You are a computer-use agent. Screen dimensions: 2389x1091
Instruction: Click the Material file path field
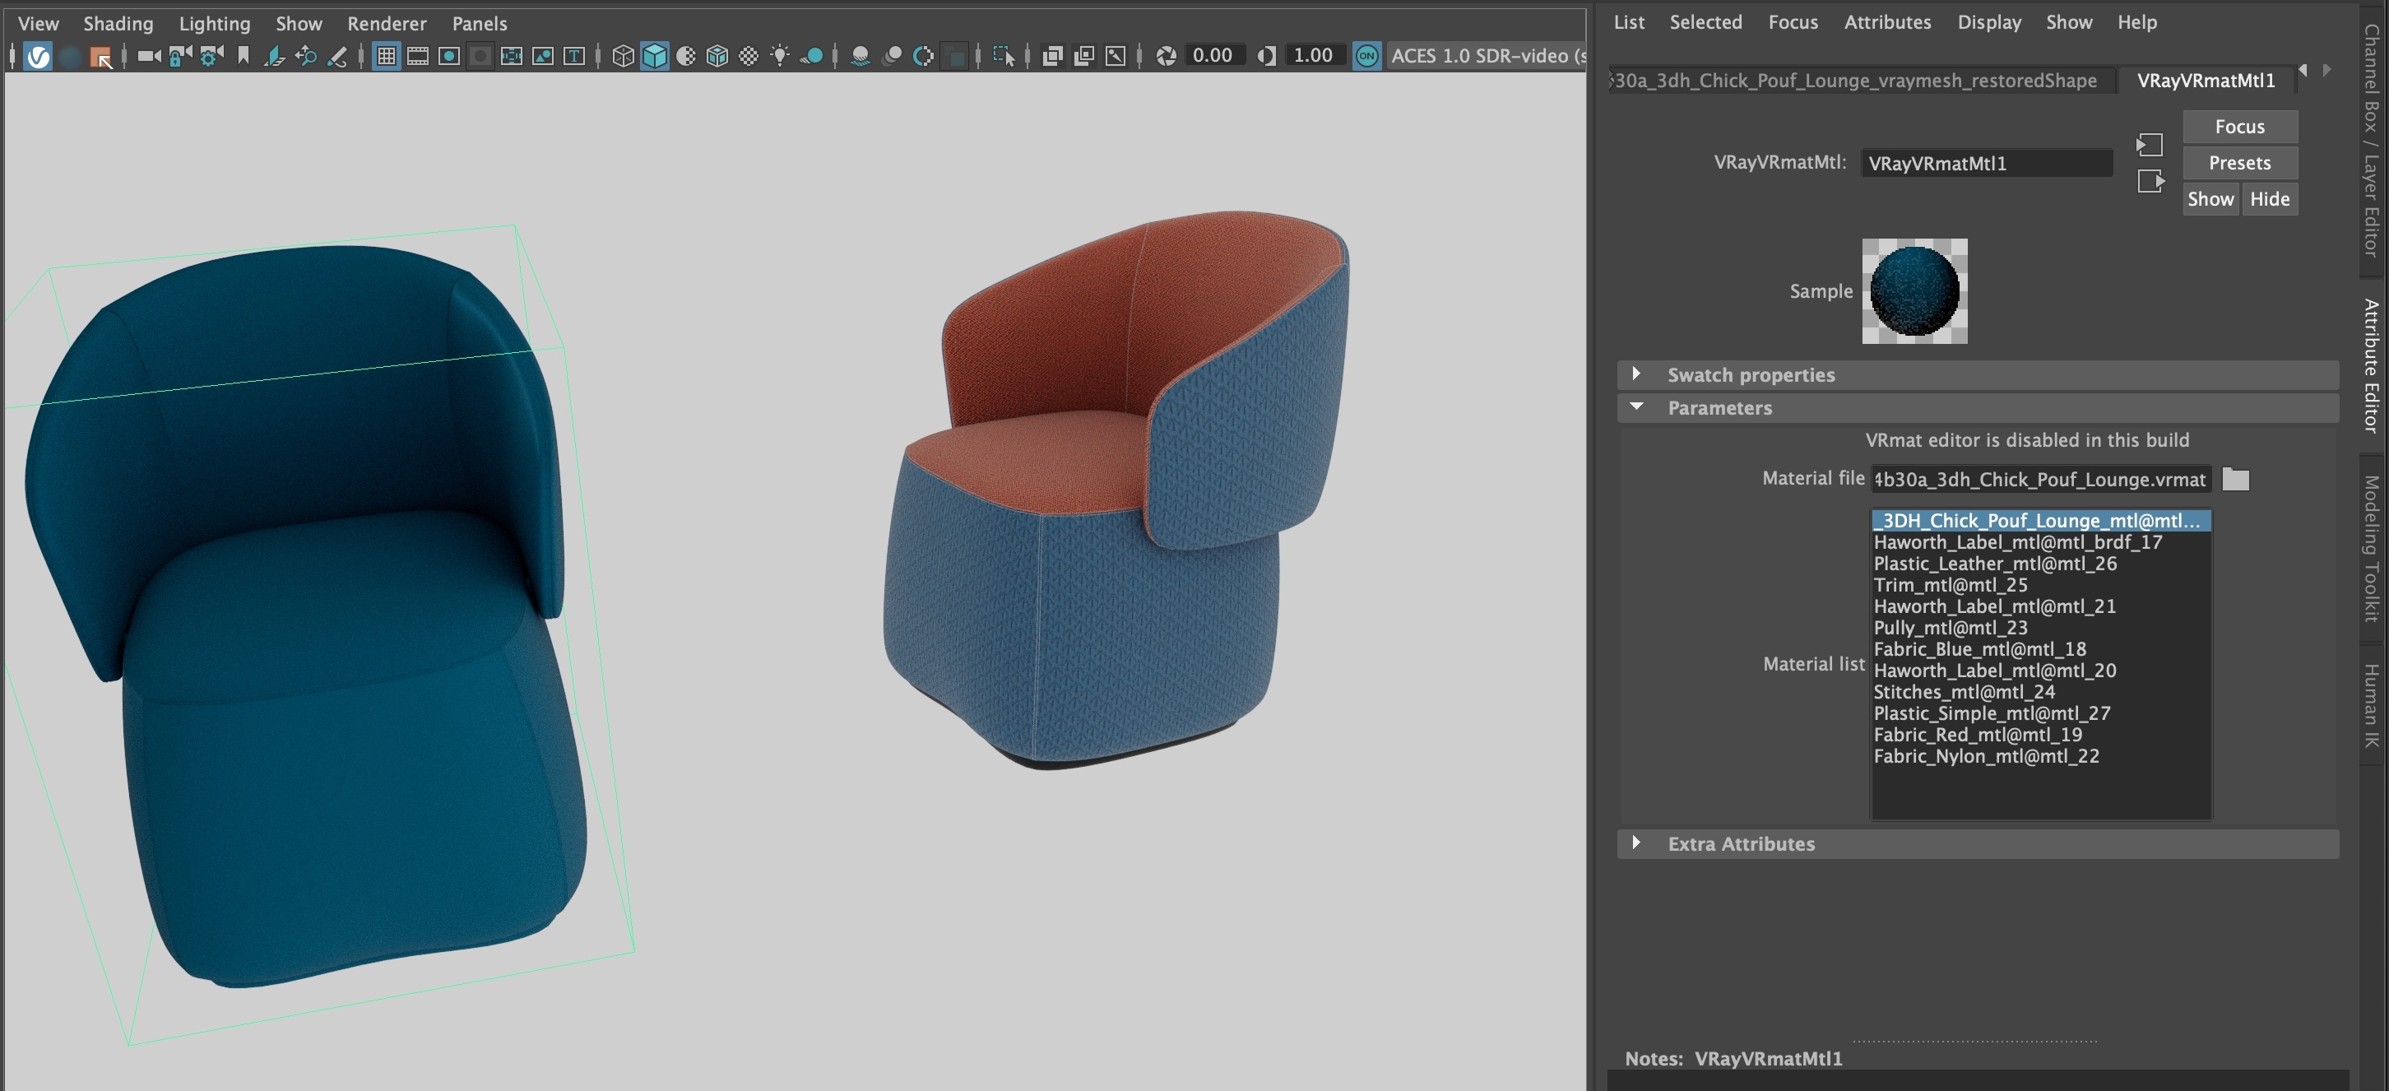tap(2040, 480)
